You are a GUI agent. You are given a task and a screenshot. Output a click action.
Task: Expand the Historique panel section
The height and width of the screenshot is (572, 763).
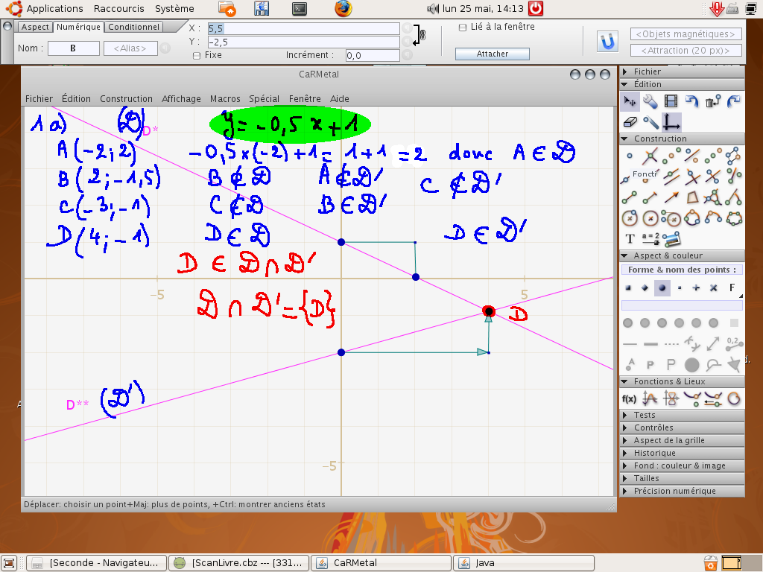coord(654,453)
